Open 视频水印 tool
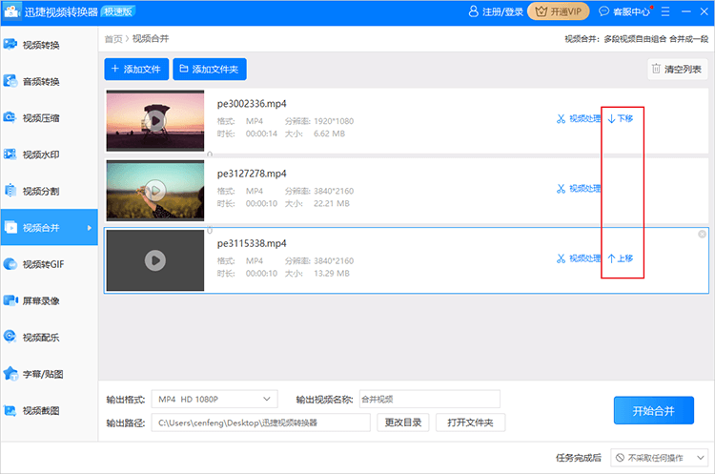The width and height of the screenshot is (715, 474). click(x=40, y=155)
